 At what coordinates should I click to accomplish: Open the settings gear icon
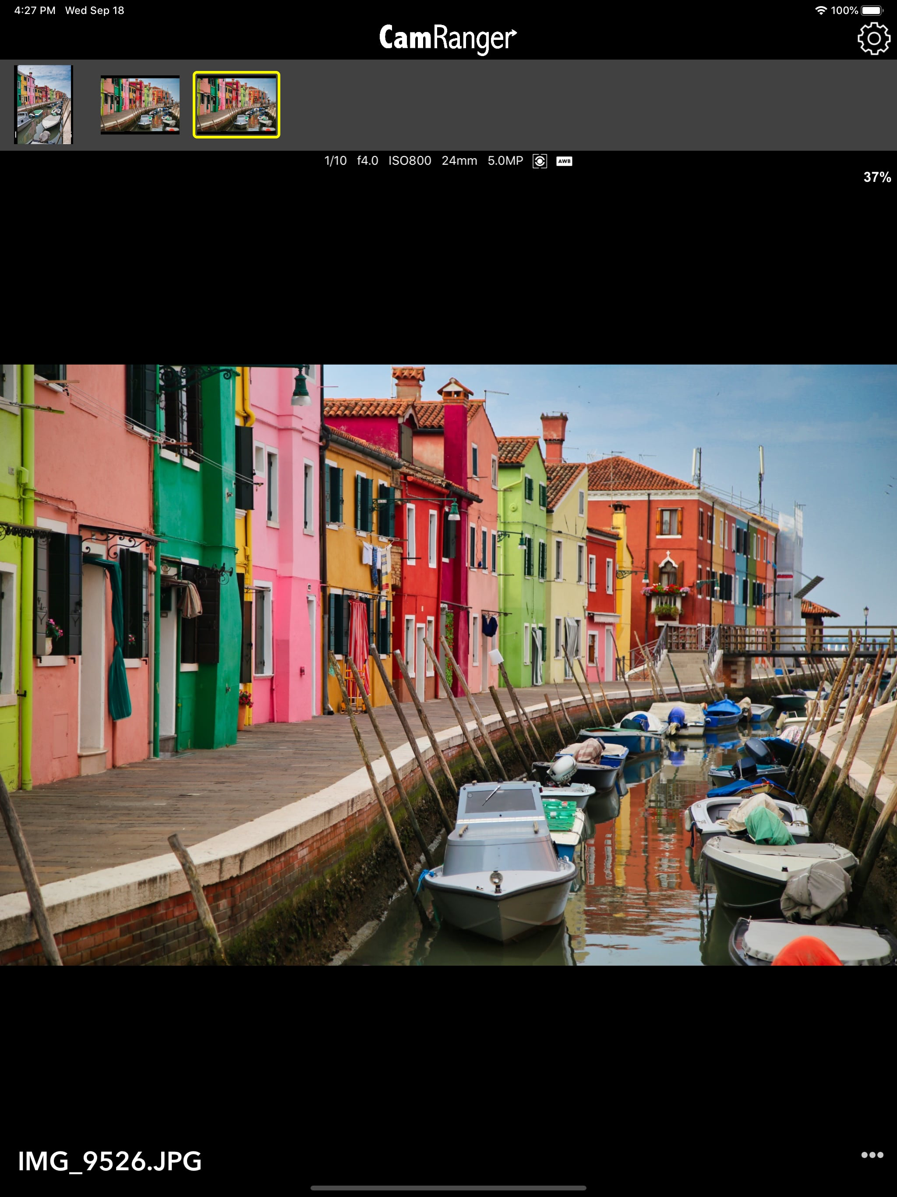tap(873, 39)
